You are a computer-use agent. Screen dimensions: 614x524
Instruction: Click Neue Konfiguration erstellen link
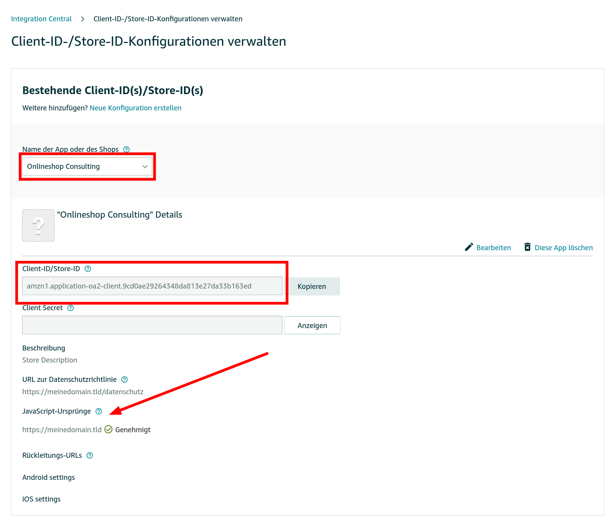[x=136, y=108]
